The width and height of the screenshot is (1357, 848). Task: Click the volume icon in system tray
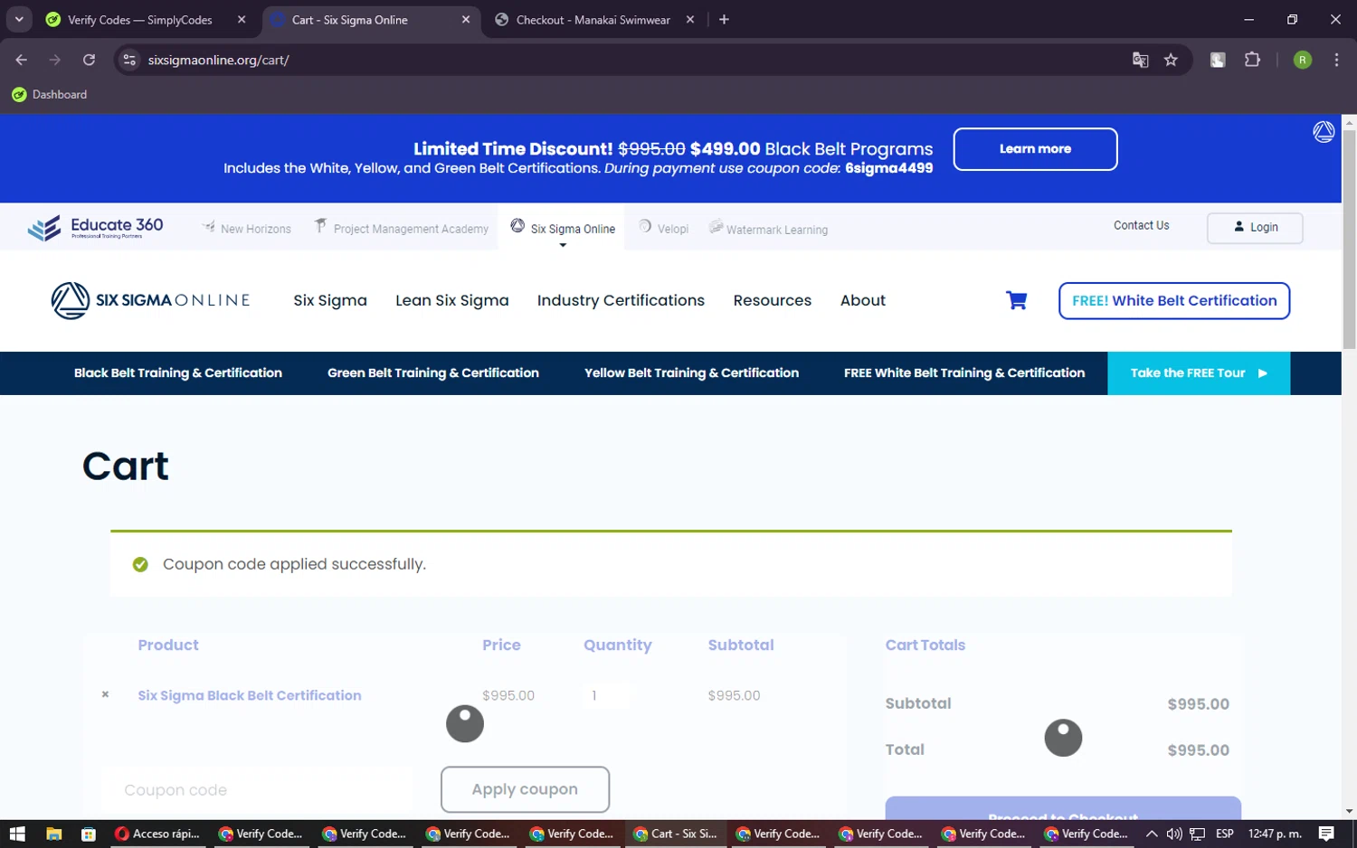pyautogui.click(x=1174, y=834)
